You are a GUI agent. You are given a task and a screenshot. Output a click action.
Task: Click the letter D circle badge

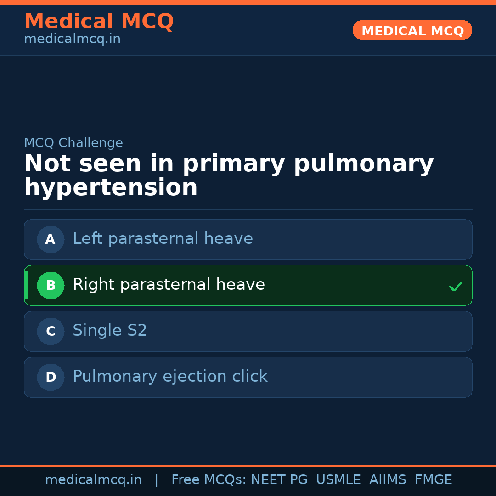51,377
